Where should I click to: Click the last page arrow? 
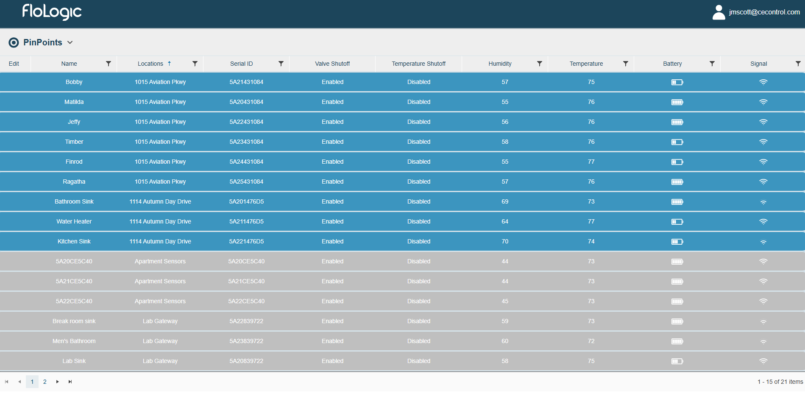pos(70,382)
